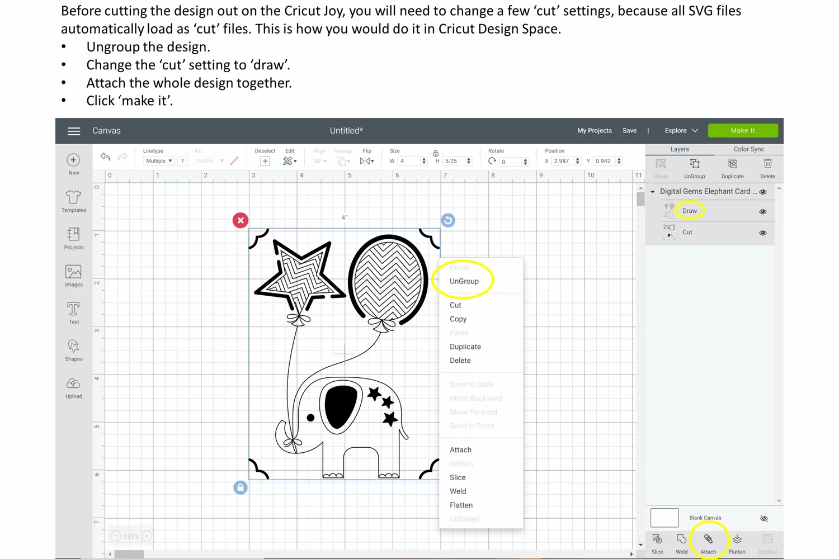Viewport: 839px width, 559px height.
Task: Switch to the Color Sync tab
Action: coord(749,149)
